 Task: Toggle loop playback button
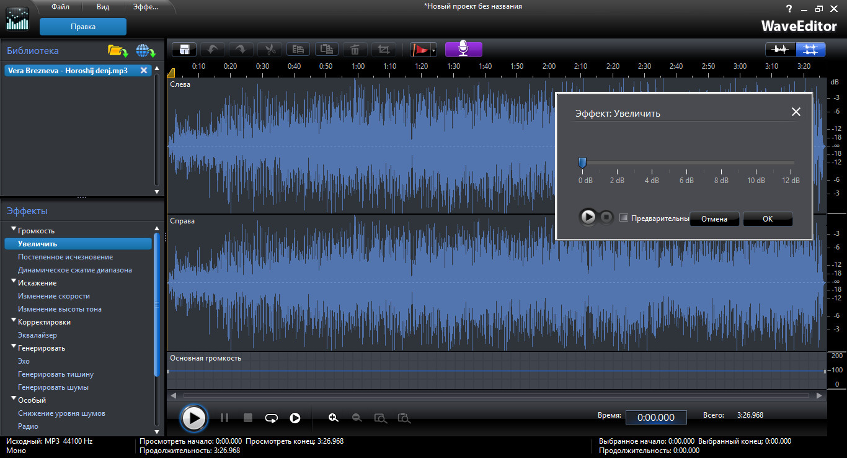[271, 418]
